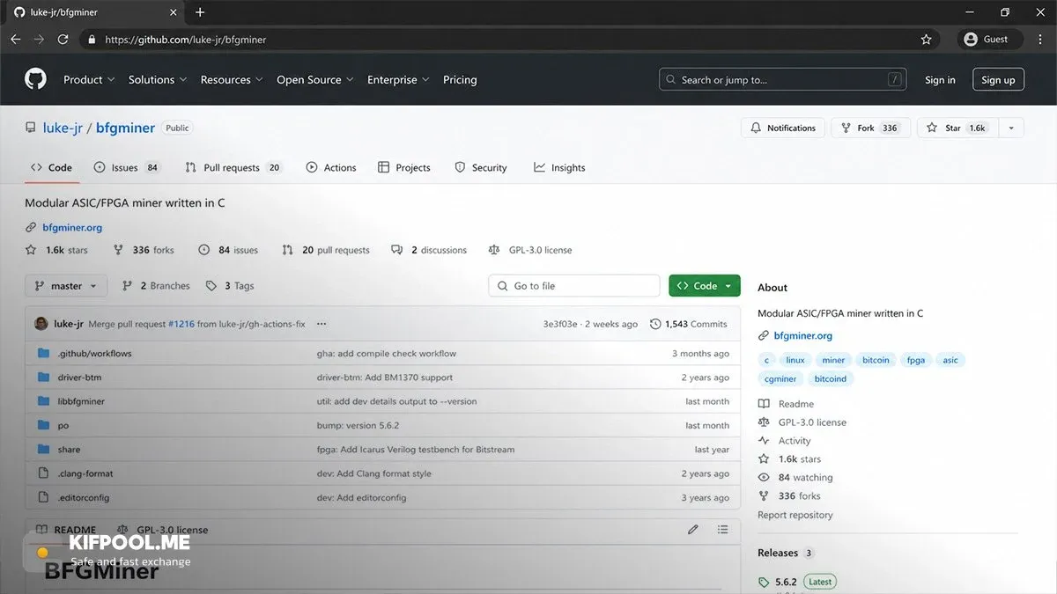The height and width of the screenshot is (594, 1057).
Task: Open the browser three-dot menu
Action: coord(1040,40)
